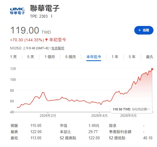The height and width of the screenshot is (147, 157).
Task: Click the 2026年2月 axis label
Action: [48, 116]
